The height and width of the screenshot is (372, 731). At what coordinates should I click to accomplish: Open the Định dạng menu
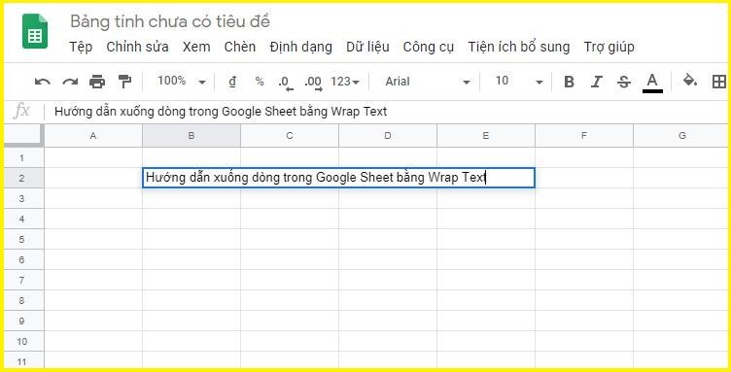(x=300, y=47)
